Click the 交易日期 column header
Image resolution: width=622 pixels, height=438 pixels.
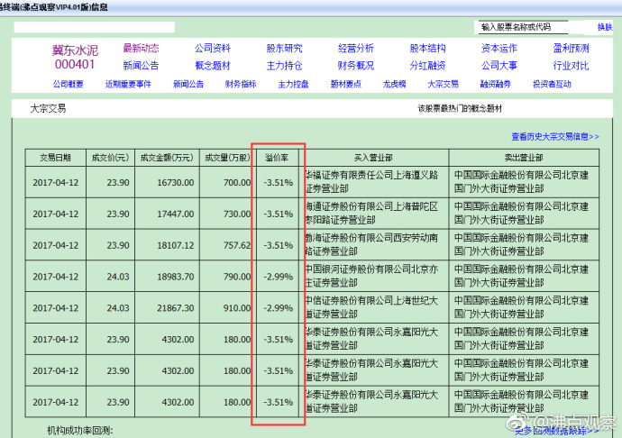[55, 158]
